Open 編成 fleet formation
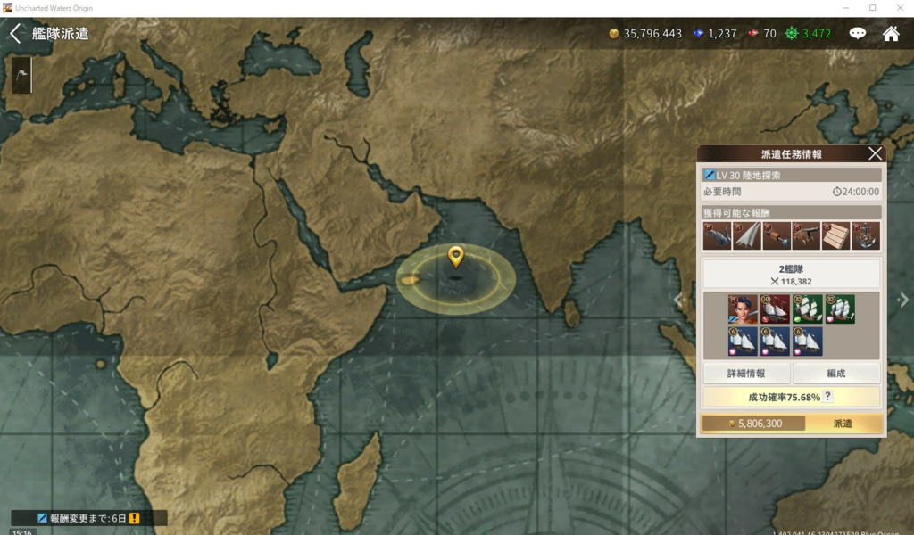This screenshot has width=914, height=535. point(836,373)
